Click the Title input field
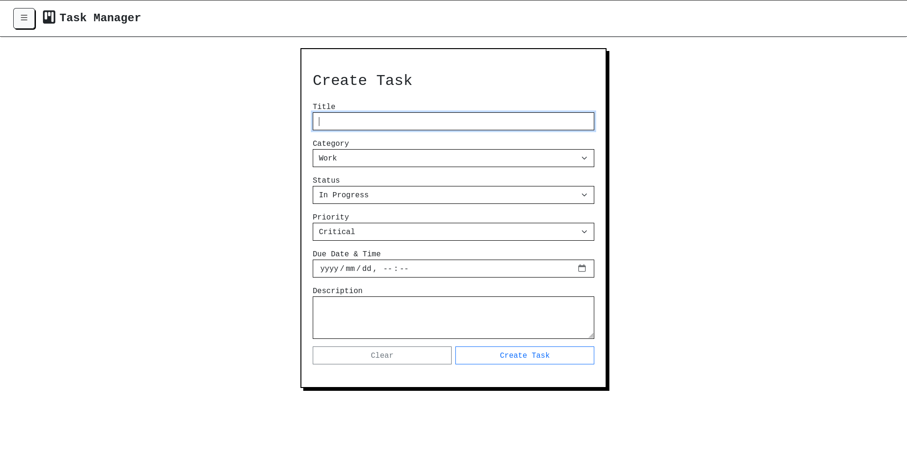Screen dimensions: 907x455 coord(453,121)
